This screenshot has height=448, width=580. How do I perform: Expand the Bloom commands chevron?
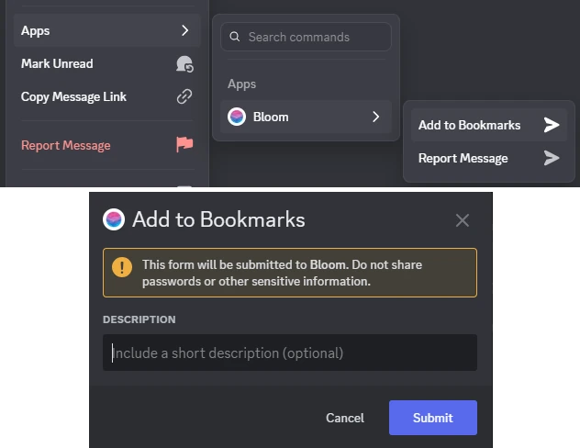pyautogui.click(x=375, y=117)
